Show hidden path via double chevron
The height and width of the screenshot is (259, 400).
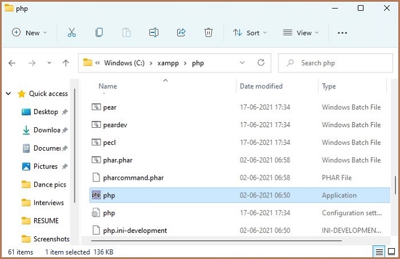coord(98,63)
